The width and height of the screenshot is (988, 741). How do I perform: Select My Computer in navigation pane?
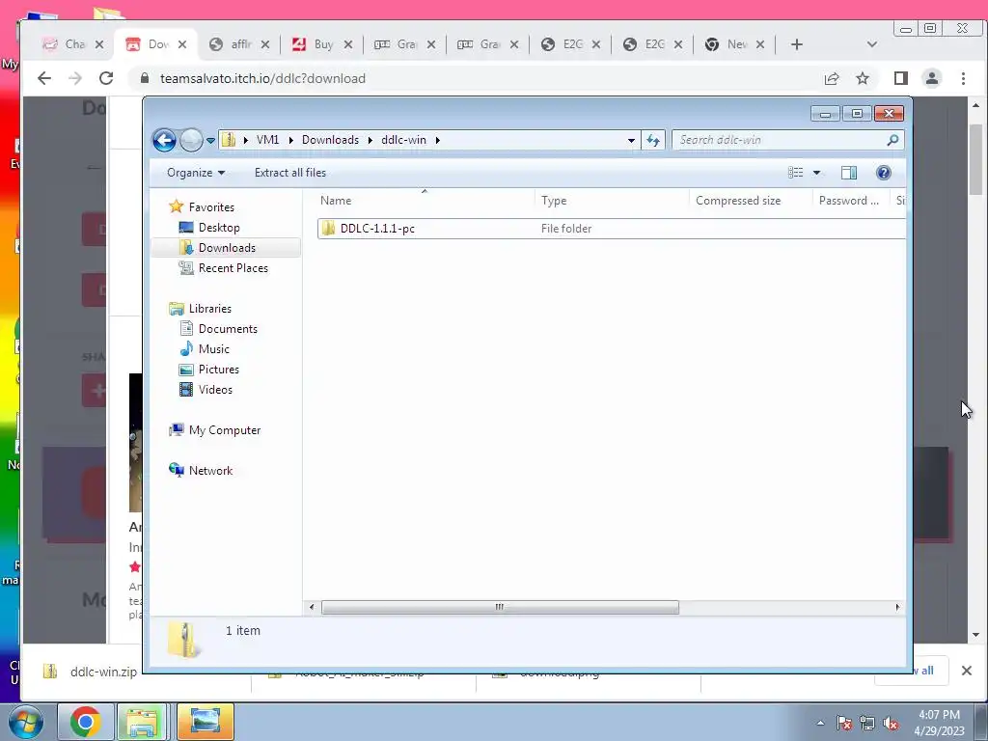[224, 430]
